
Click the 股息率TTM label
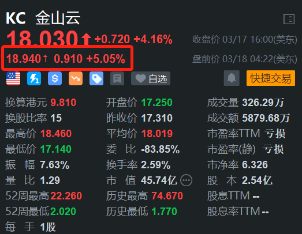tap(234, 212)
